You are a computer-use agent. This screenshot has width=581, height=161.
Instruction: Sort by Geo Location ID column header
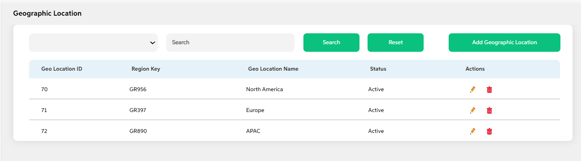click(x=62, y=69)
